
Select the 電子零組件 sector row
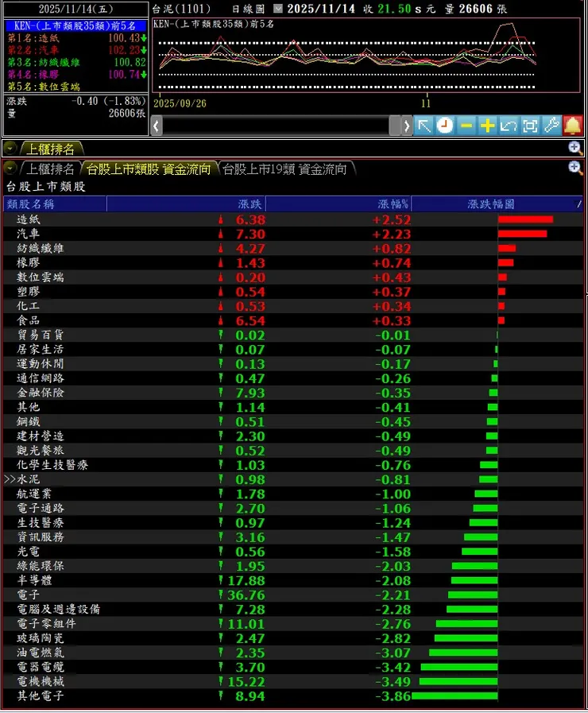[x=293, y=624]
